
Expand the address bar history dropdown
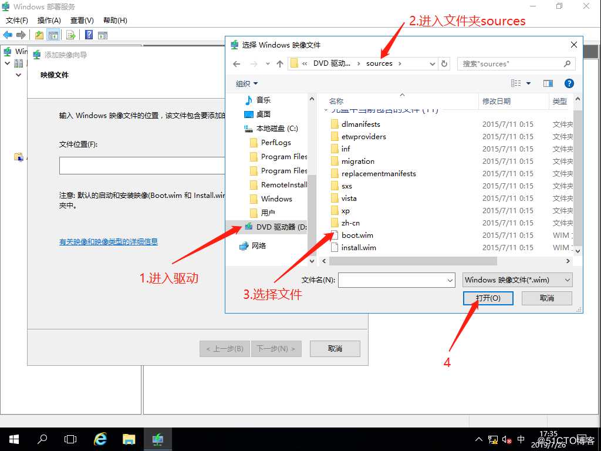pos(433,63)
